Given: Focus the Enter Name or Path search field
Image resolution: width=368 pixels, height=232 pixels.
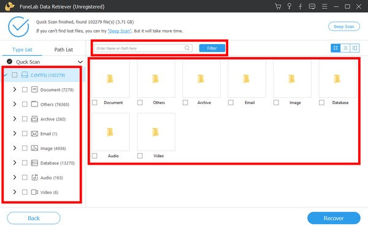Looking at the screenshot, I should tap(143, 48).
